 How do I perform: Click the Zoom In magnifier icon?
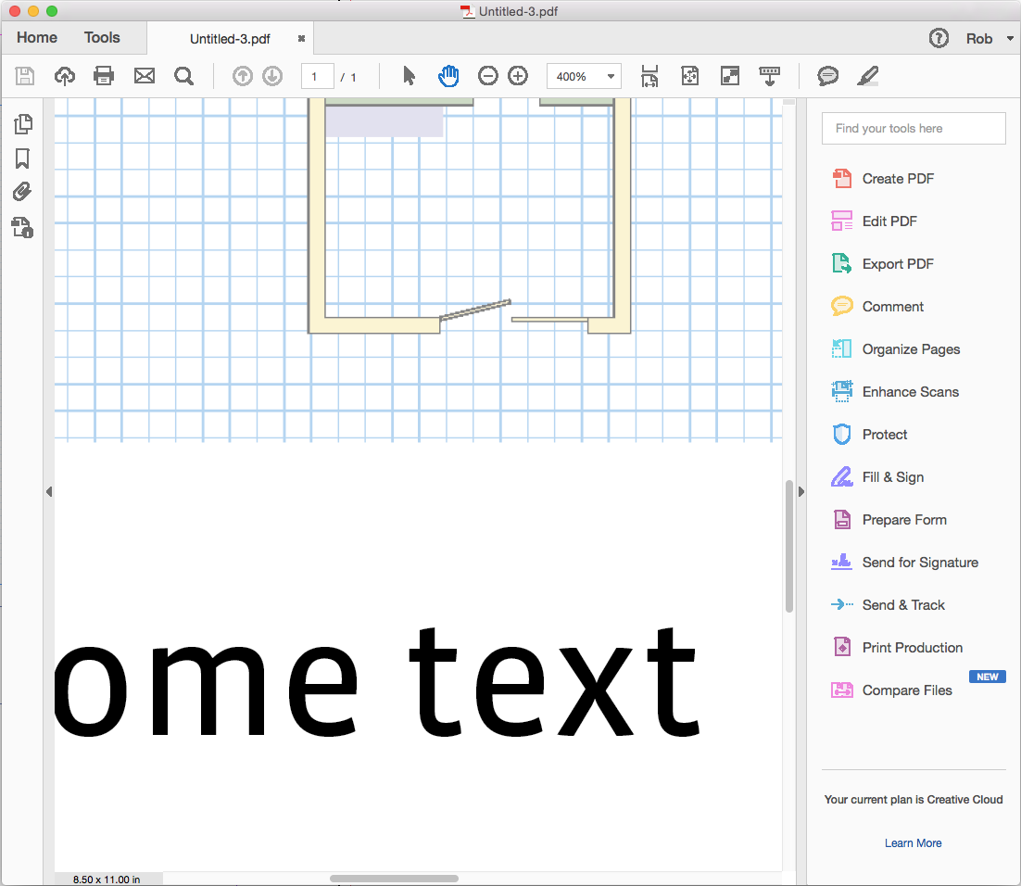(517, 75)
